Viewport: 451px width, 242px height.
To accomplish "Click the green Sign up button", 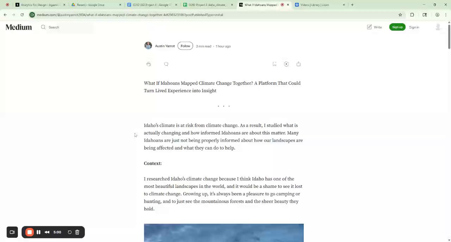I will click(x=397, y=27).
